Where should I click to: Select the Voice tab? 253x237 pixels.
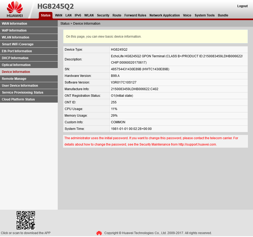[x=187, y=15]
